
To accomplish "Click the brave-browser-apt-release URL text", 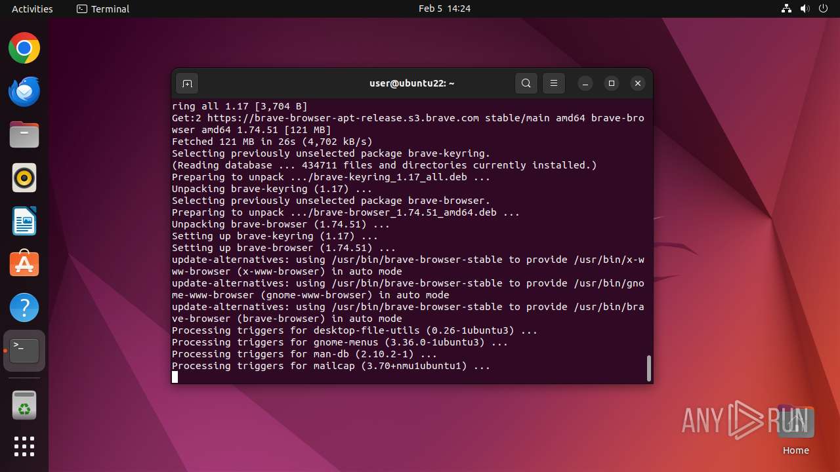I will 343,118.
